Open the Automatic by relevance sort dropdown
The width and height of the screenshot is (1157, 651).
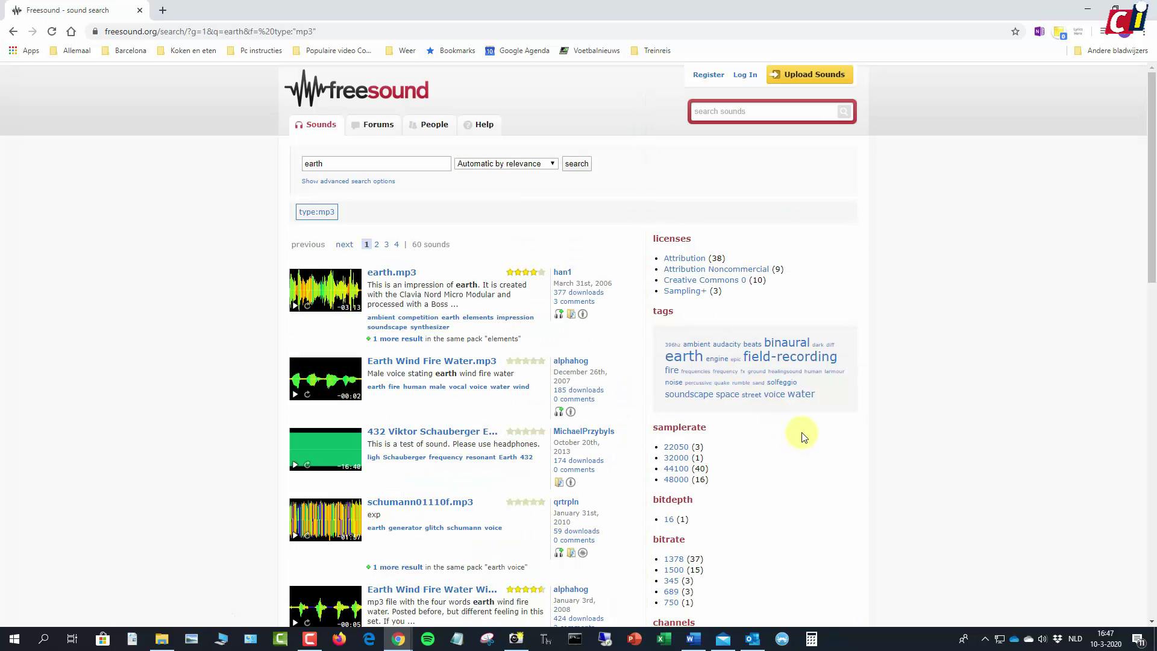506,163
